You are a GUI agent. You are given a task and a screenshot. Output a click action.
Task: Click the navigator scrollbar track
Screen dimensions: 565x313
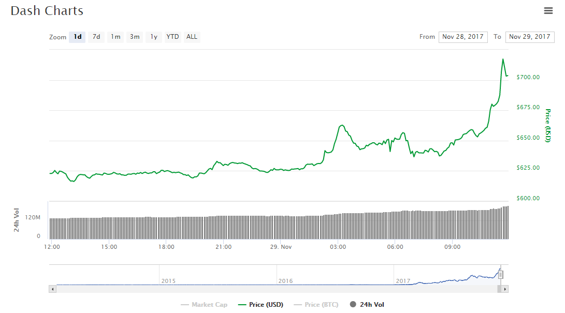277,289
